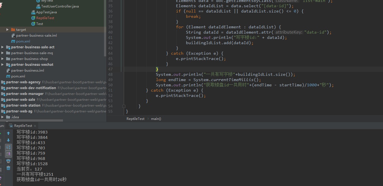Click the class icon beside Test
This screenshot has height=186, width=383.
pyautogui.click(x=33, y=24)
